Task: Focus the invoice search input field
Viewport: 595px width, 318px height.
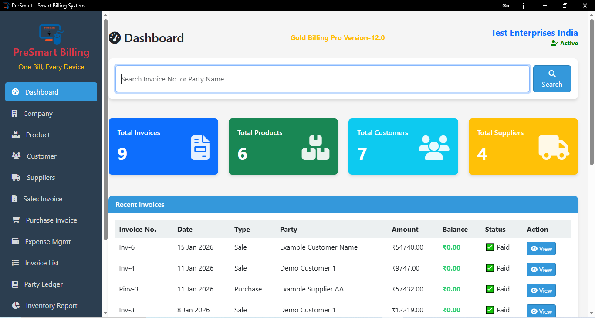Action: coord(322,79)
